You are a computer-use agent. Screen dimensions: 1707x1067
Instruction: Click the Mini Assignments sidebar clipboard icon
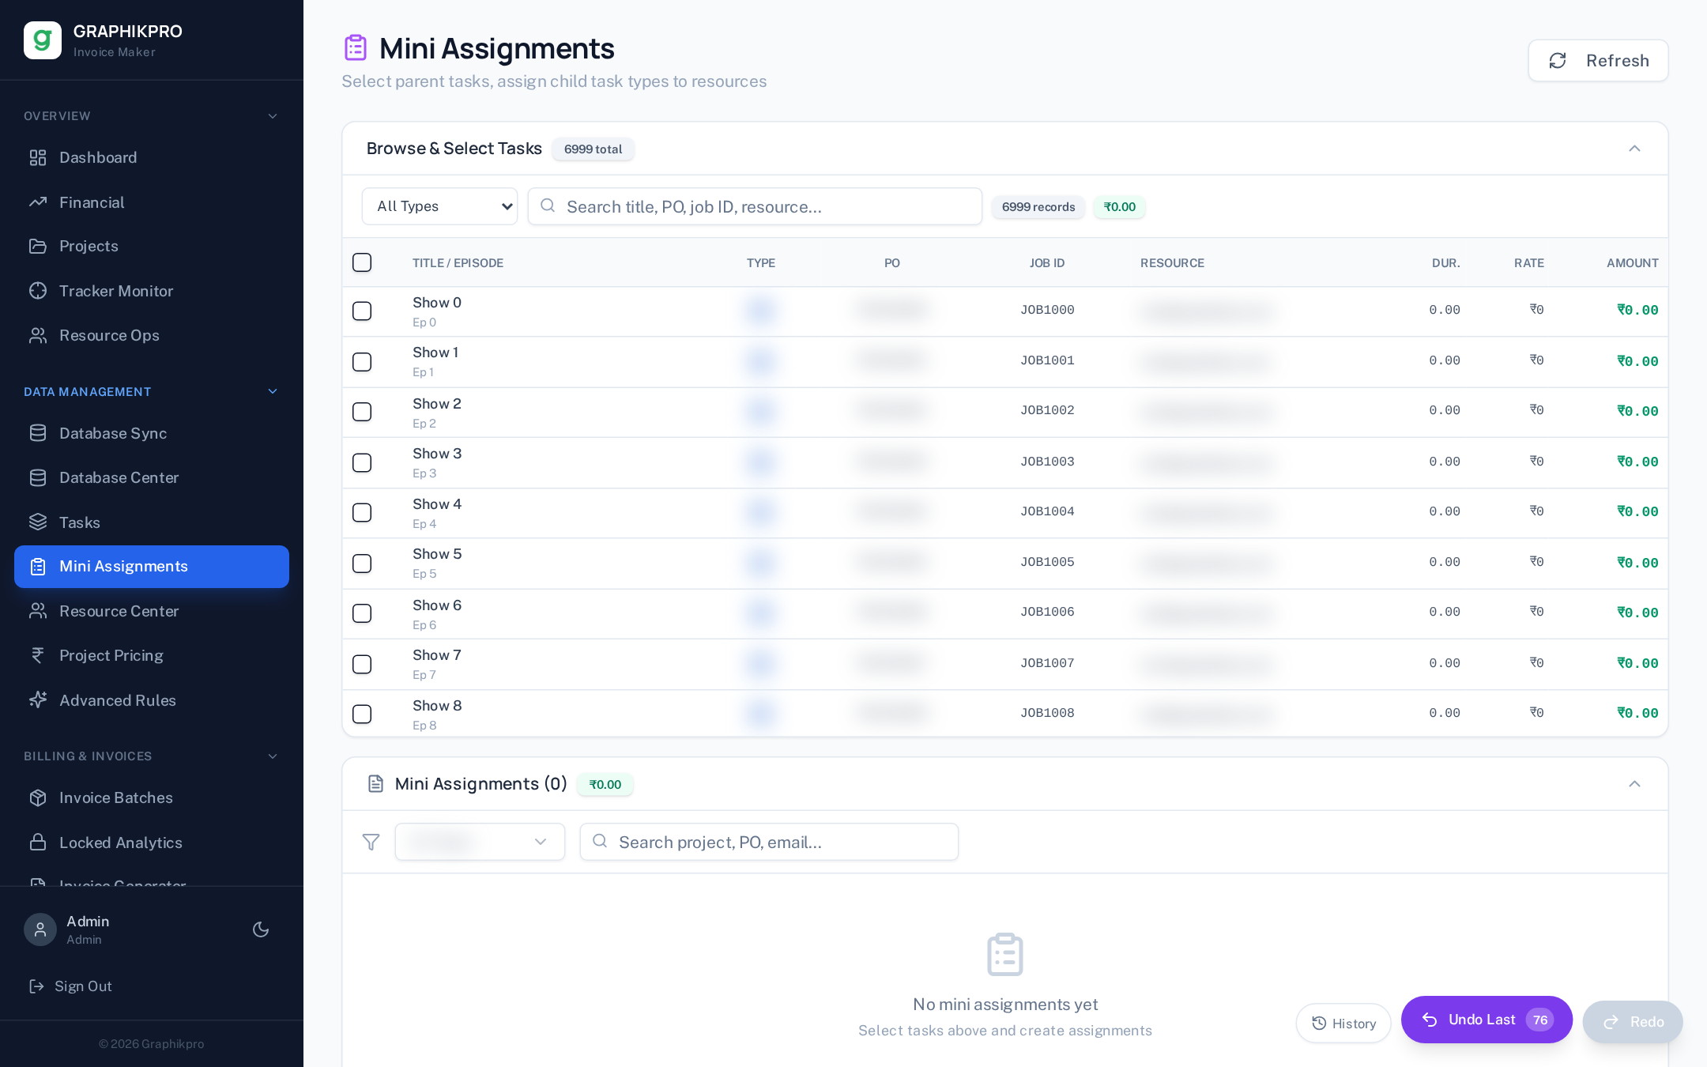38,567
